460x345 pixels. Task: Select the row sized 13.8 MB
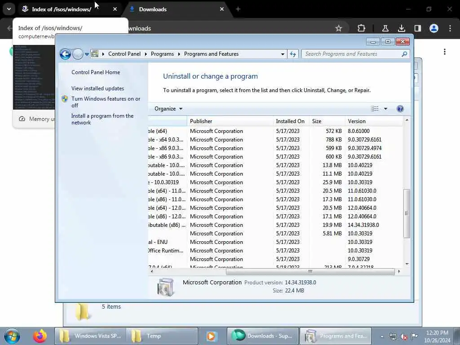pyautogui.click(x=276, y=165)
